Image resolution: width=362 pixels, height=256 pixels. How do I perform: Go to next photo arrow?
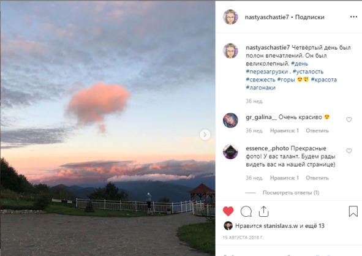click(205, 135)
